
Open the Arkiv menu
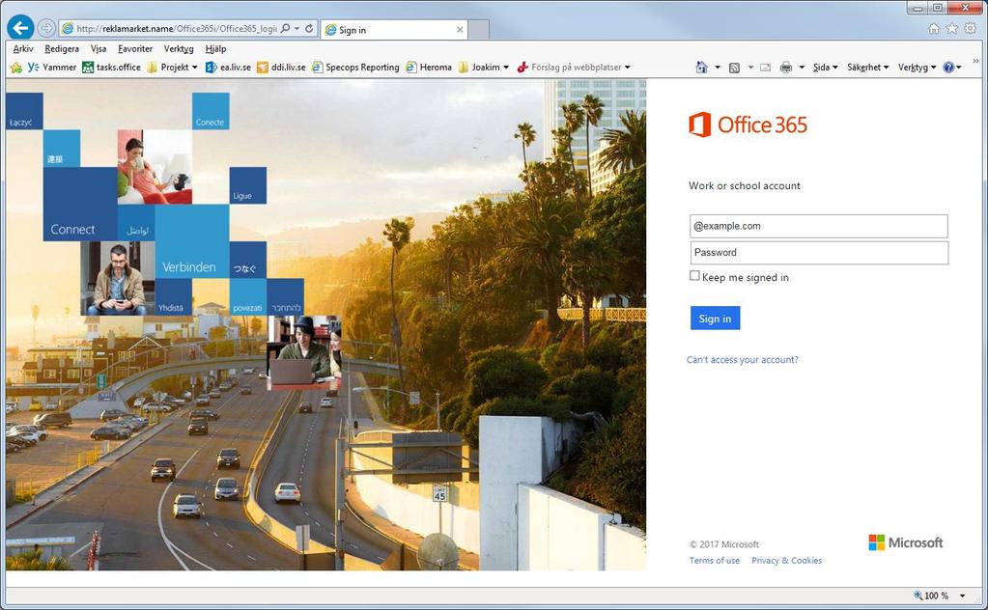click(22, 48)
